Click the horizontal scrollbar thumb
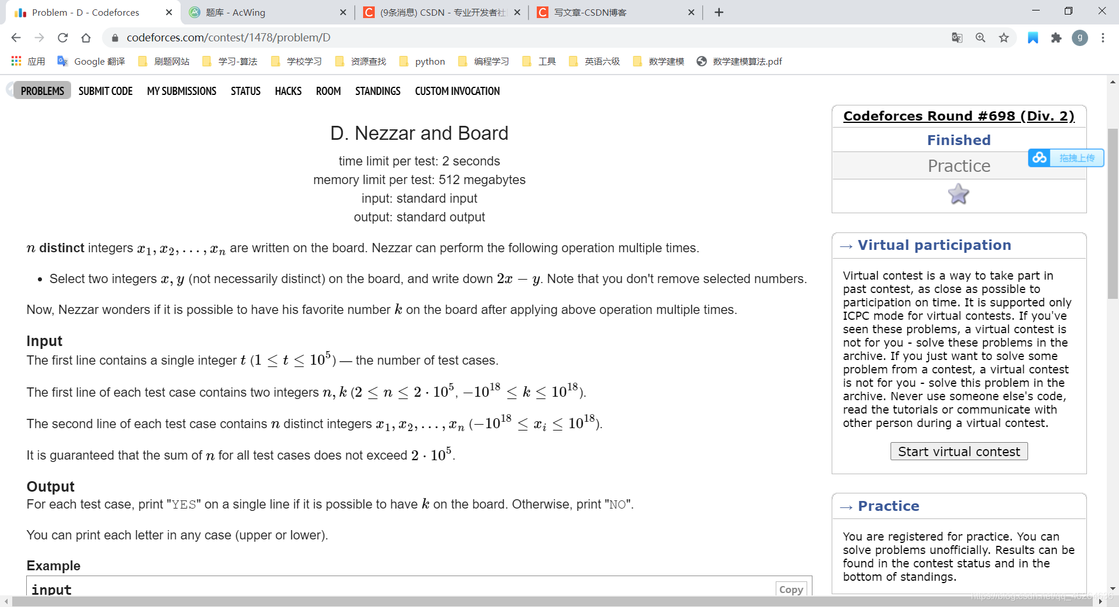Image resolution: width=1119 pixels, height=607 pixels. 552,601
